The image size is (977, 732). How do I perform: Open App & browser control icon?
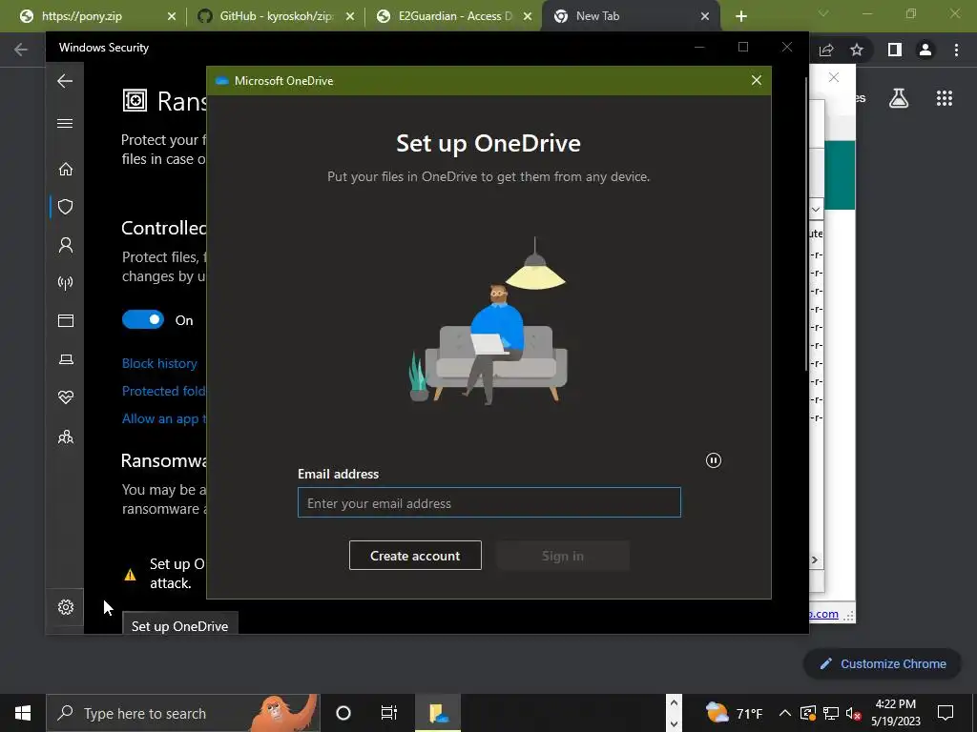(x=66, y=320)
